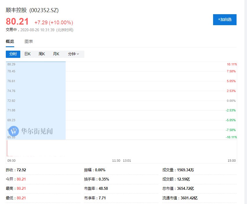Click the 15:00 time axis label
The height and width of the screenshot is (204, 247).
click(232, 161)
